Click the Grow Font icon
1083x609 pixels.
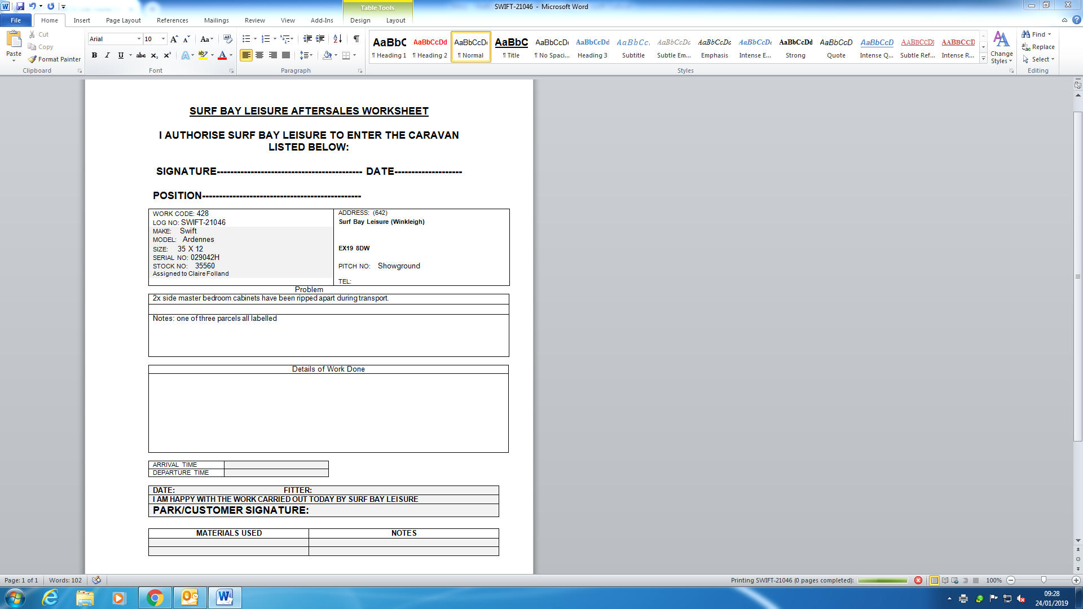click(174, 39)
